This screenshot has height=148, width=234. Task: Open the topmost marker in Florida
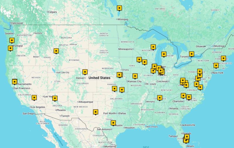coord(187,136)
